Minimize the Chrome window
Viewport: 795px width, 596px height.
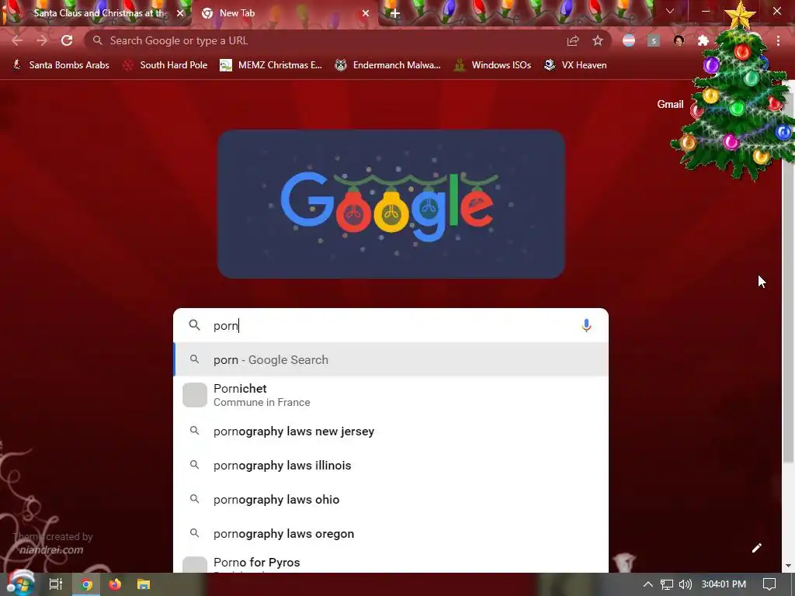click(706, 11)
